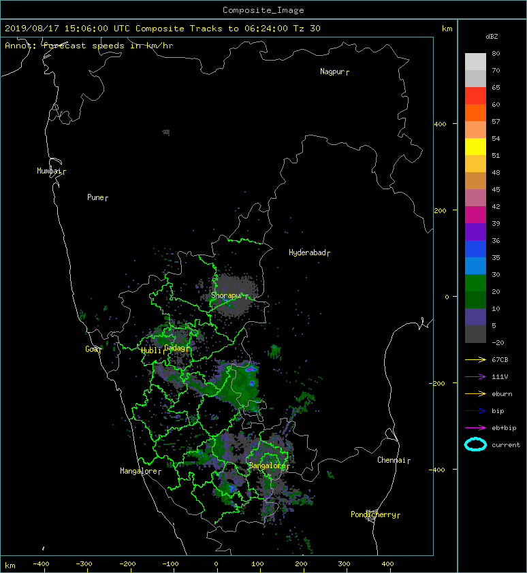The width and height of the screenshot is (527, 573).
Task: Click the -400 tick on the vertical axis
Action: [436, 470]
